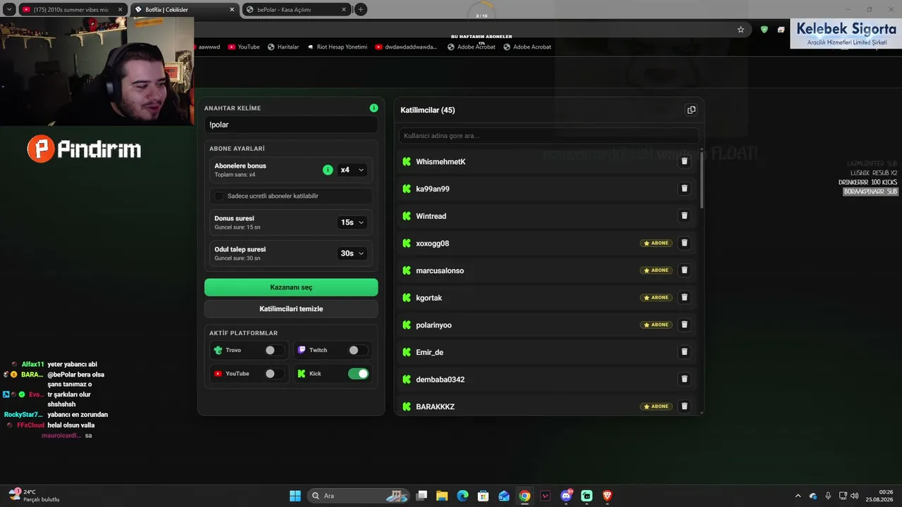Bookmark this page with the star icon
The image size is (902, 507).
tap(741, 30)
